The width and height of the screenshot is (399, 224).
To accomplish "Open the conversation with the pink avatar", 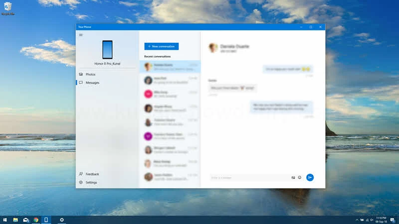I will pos(170,94).
